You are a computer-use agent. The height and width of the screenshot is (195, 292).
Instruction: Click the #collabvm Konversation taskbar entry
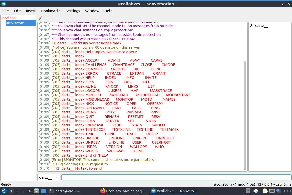174,191
